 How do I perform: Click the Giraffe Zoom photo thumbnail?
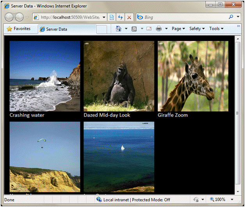pos(193,76)
